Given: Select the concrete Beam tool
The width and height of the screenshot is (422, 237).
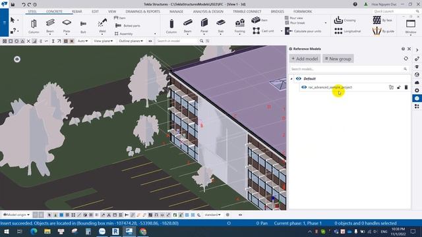Looking at the screenshot, I should click(188, 26).
